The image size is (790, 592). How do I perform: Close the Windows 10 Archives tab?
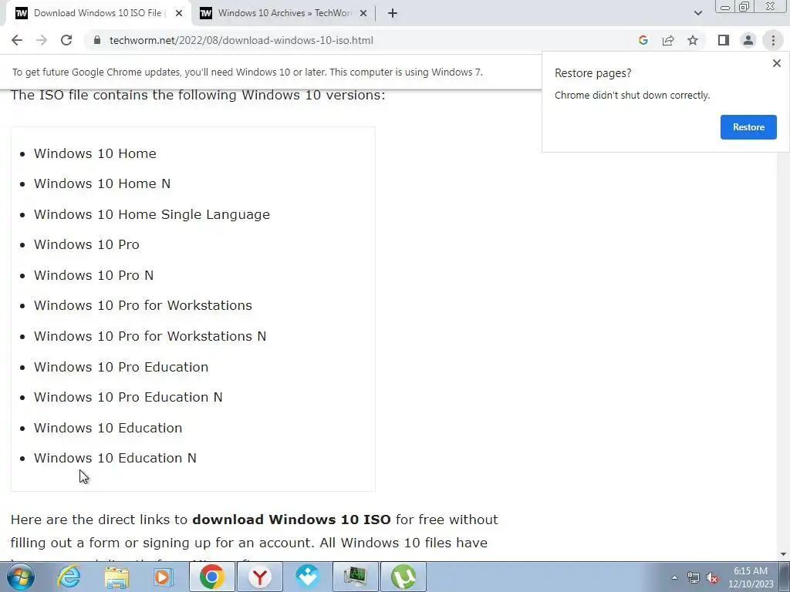(x=363, y=13)
